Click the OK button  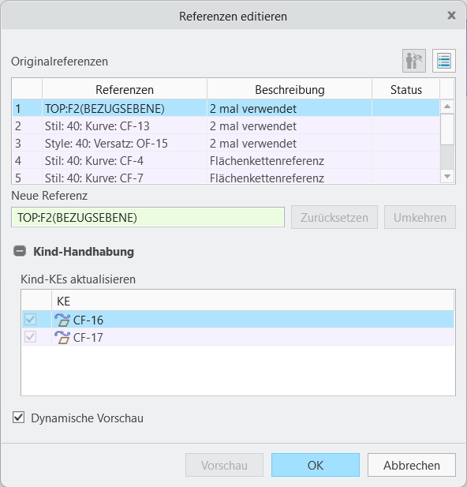(316, 465)
